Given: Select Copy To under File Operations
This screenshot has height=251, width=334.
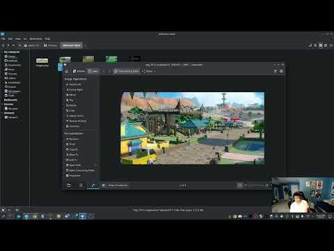Looking at the screenshot, I should [72, 149].
